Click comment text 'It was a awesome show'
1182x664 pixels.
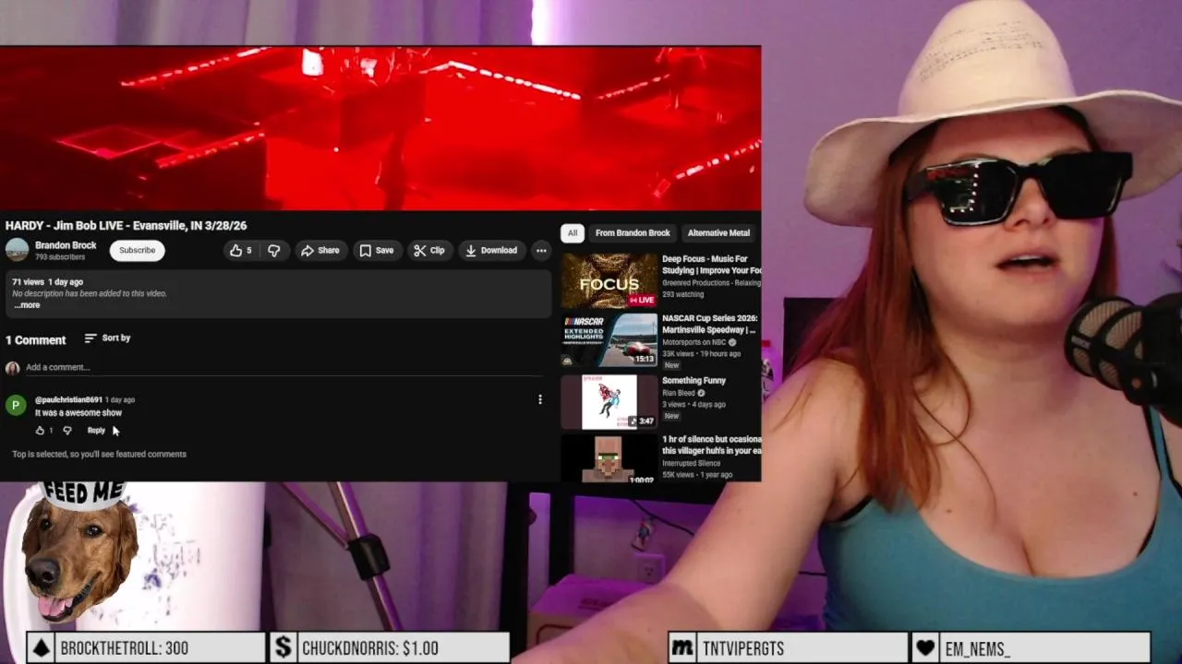[x=78, y=413]
